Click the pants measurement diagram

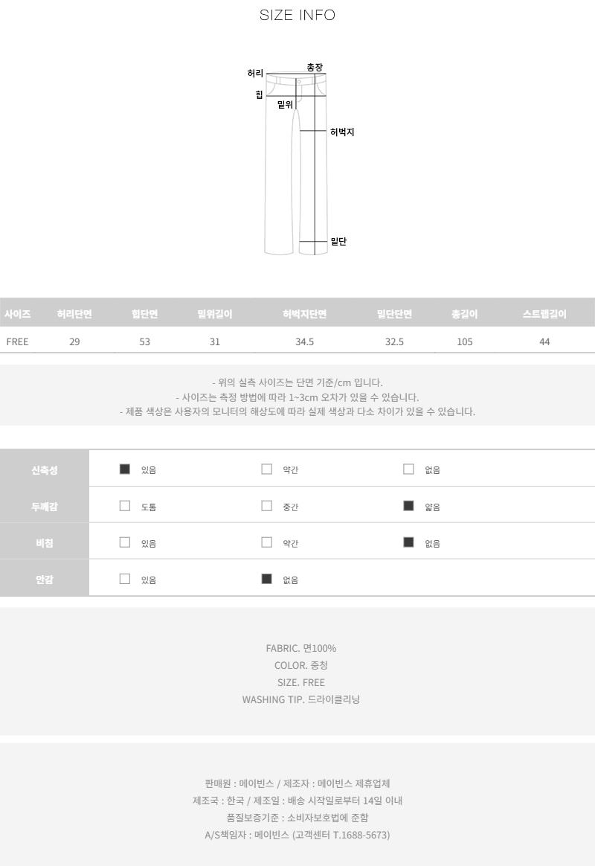[297, 164]
